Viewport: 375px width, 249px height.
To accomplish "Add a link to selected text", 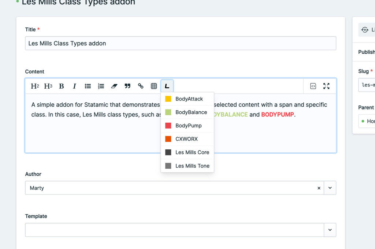I will coord(141,86).
